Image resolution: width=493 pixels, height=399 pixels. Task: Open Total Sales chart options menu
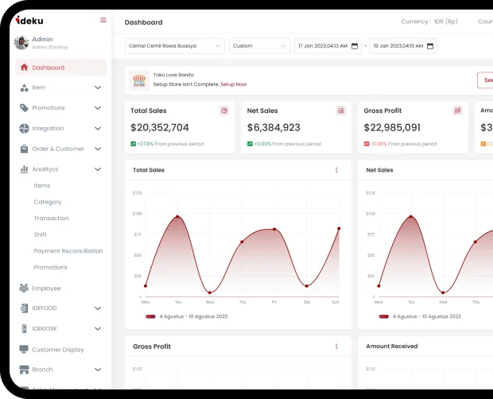click(336, 170)
